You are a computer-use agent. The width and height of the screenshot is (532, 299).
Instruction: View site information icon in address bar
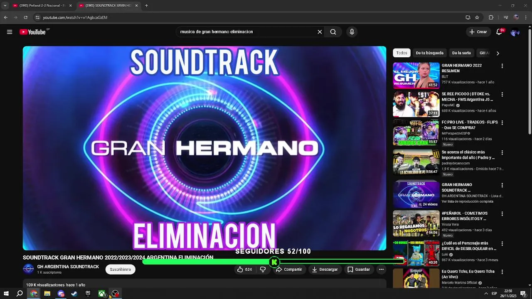coord(37,17)
